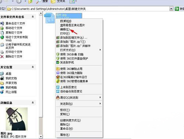The height and width of the screenshot is (139, 184).
Task: Click the globe icon for 发布到 Web
Action: 2,37
